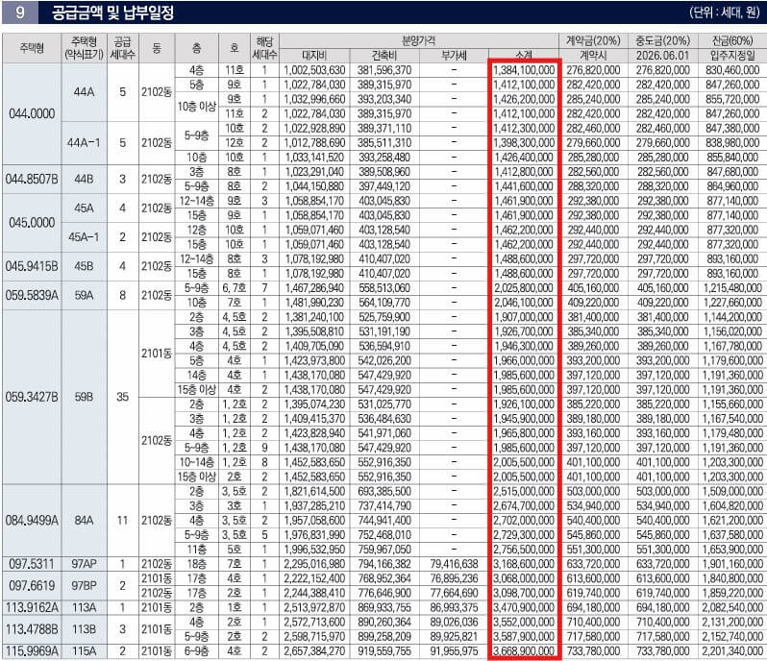Image resolution: width=767 pixels, height=661 pixels.
Task: Select the '공급 세대수' column header
Action: pos(122,48)
